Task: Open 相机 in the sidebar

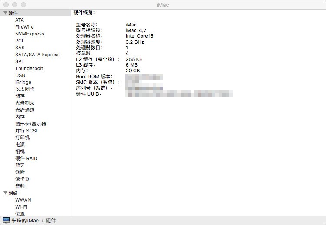Action: pos(20,151)
